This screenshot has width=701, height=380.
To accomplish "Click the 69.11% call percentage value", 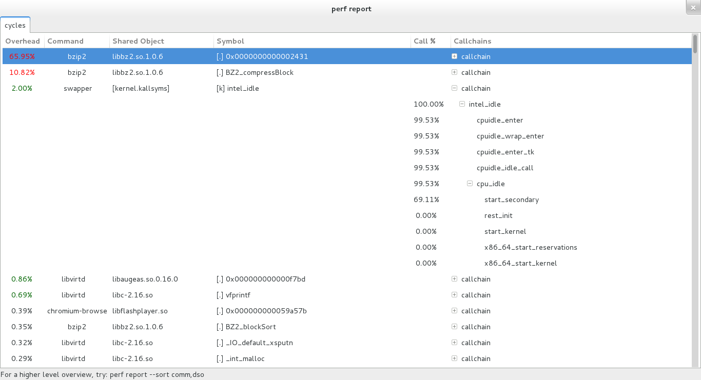I will click(426, 199).
